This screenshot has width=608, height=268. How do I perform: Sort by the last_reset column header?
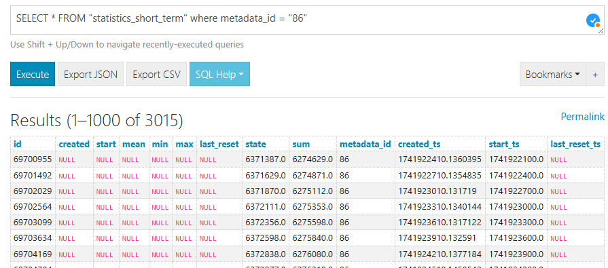219,145
